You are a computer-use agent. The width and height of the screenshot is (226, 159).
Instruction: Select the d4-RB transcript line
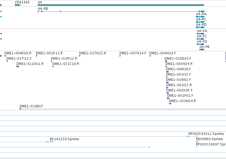(x=121, y=11)
